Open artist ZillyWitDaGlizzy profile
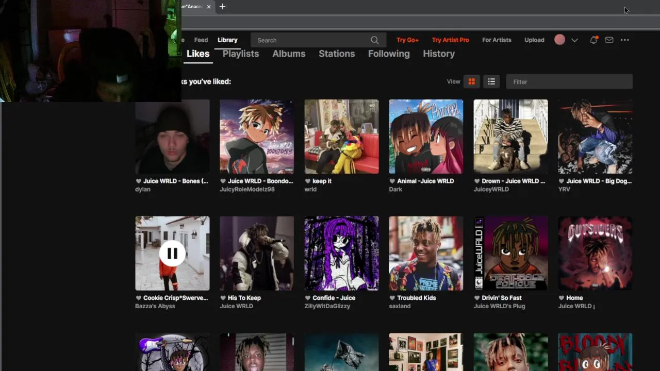 click(327, 306)
